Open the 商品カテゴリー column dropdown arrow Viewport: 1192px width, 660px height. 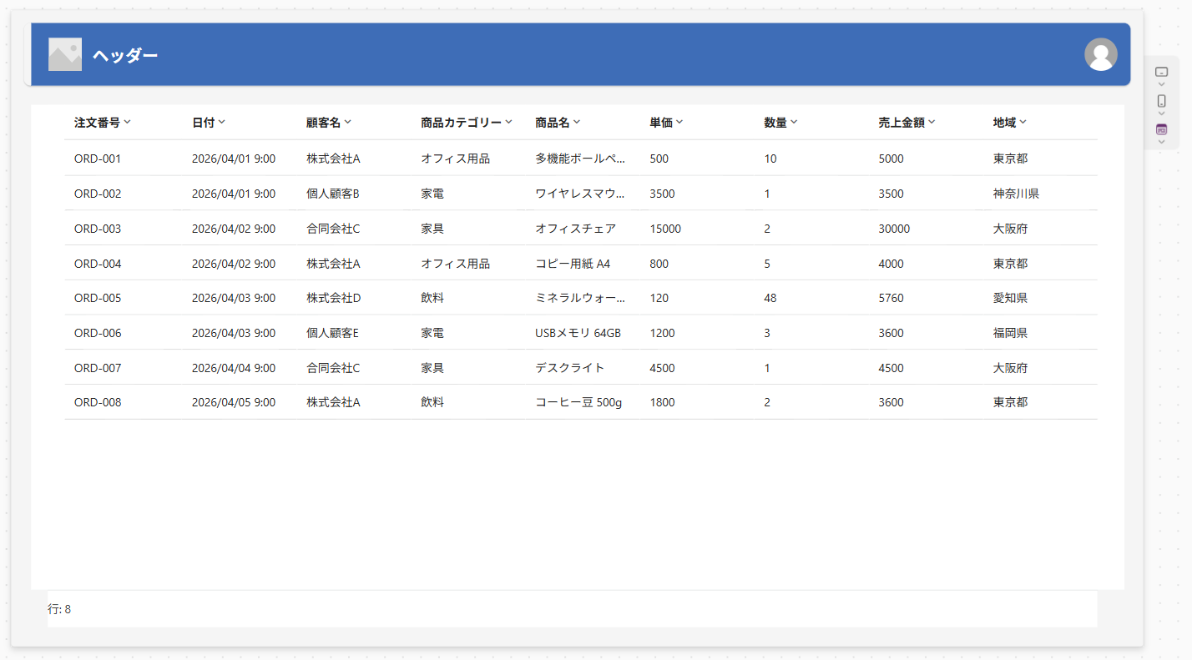(508, 122)
